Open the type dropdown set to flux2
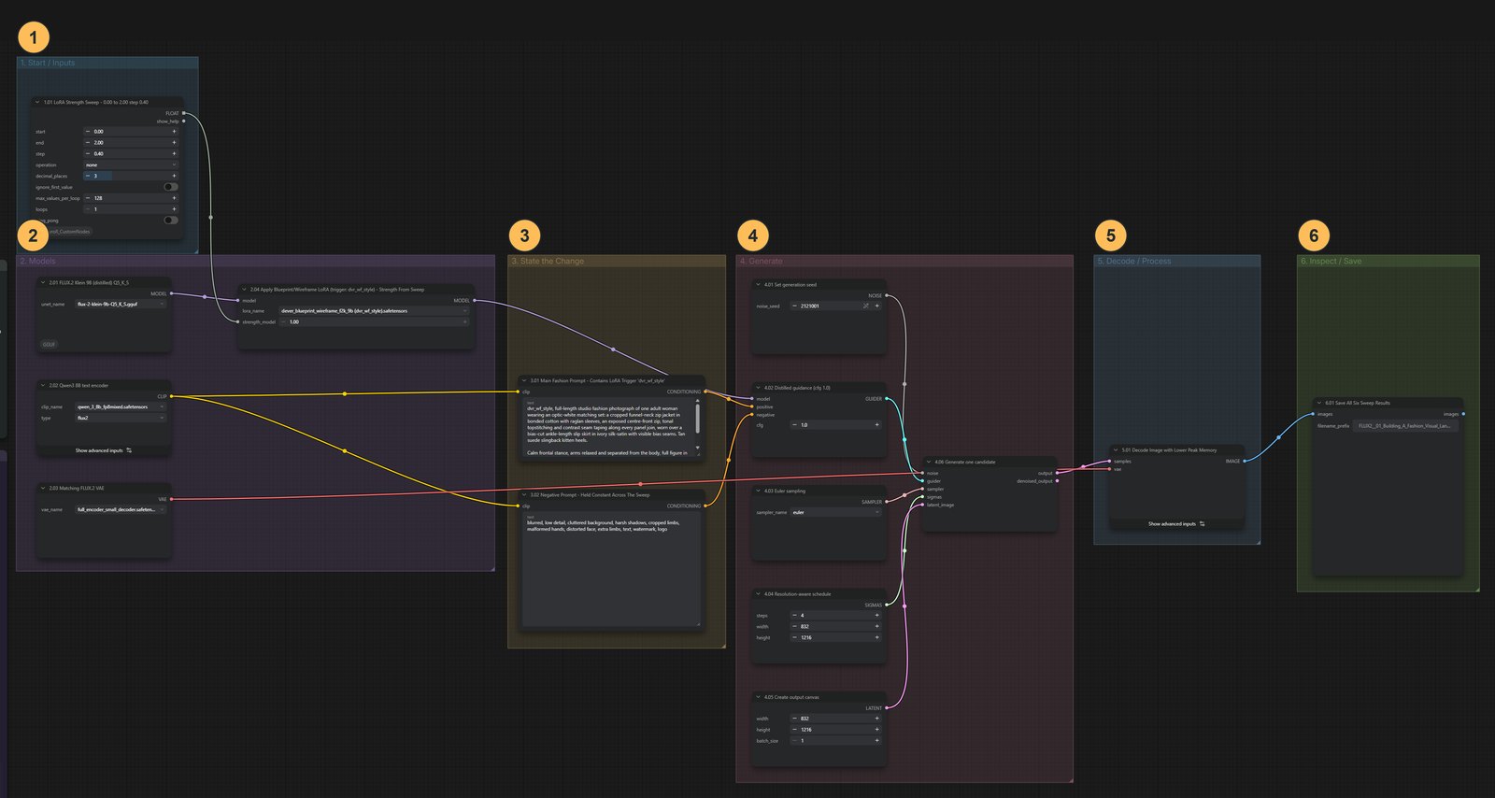The height and width of the screenshot is (798, 1495). click(x=121, y=418)
